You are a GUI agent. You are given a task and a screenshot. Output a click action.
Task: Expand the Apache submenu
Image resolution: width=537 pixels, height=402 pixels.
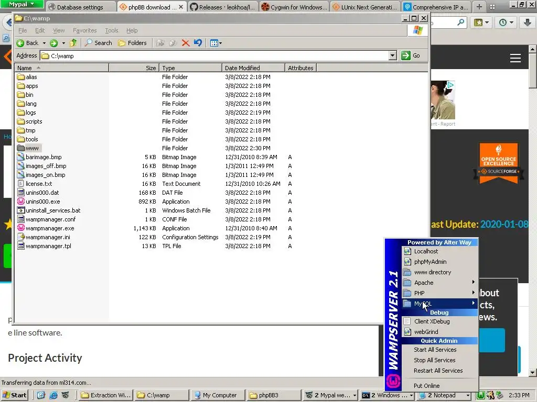click(440, 283)
